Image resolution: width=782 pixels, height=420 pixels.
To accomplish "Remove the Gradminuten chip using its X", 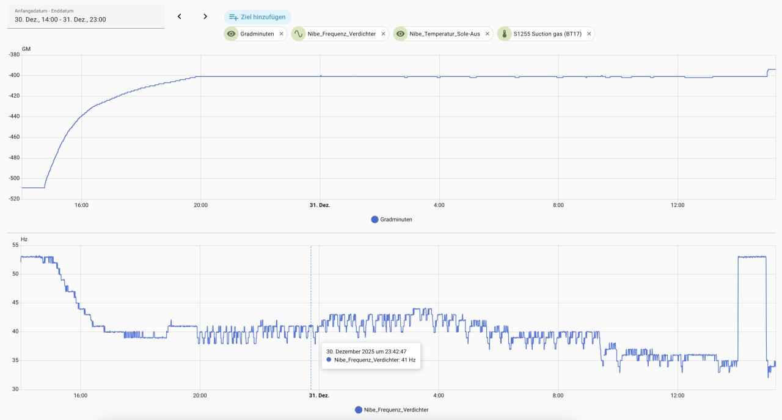I will [x=281, y=34].
